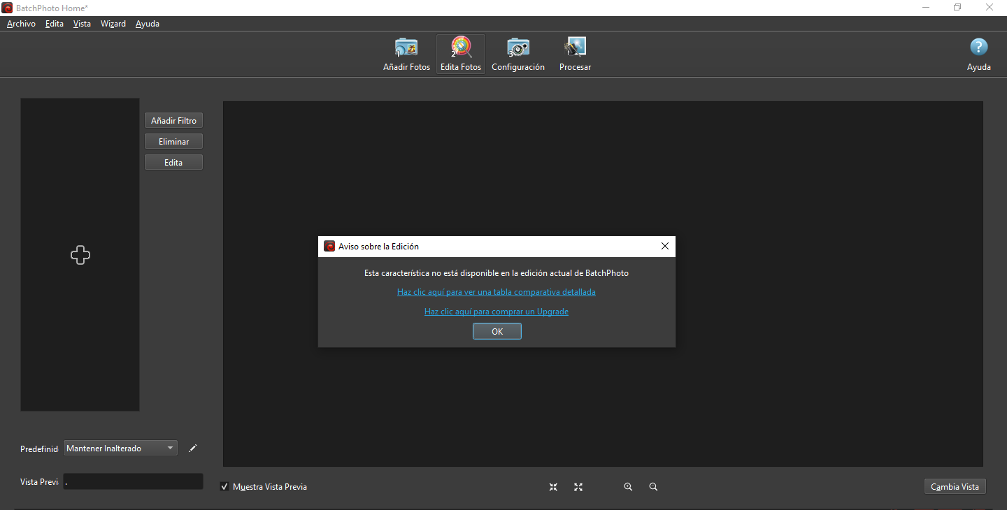
Task: Zoom in on the preview
Action: coord(628,487)
